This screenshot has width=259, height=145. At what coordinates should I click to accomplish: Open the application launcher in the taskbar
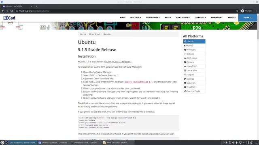(2, 143)
